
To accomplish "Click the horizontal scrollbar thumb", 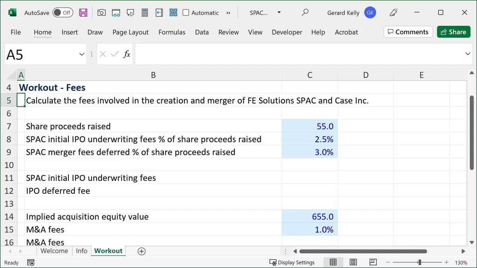I will pos(363,251).
